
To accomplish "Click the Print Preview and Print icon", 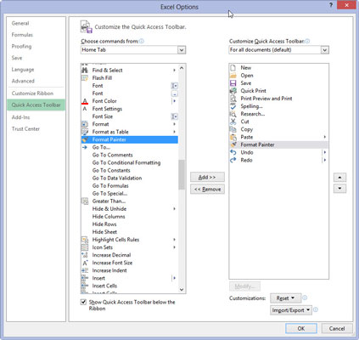I will [x=233, y=99].
